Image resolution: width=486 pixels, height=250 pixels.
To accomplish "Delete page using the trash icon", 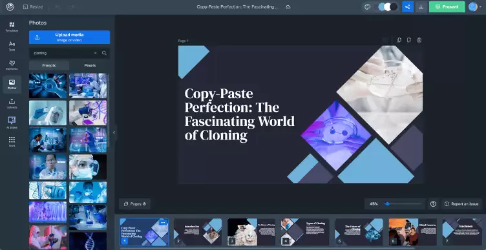I will [x=419, y=40].
